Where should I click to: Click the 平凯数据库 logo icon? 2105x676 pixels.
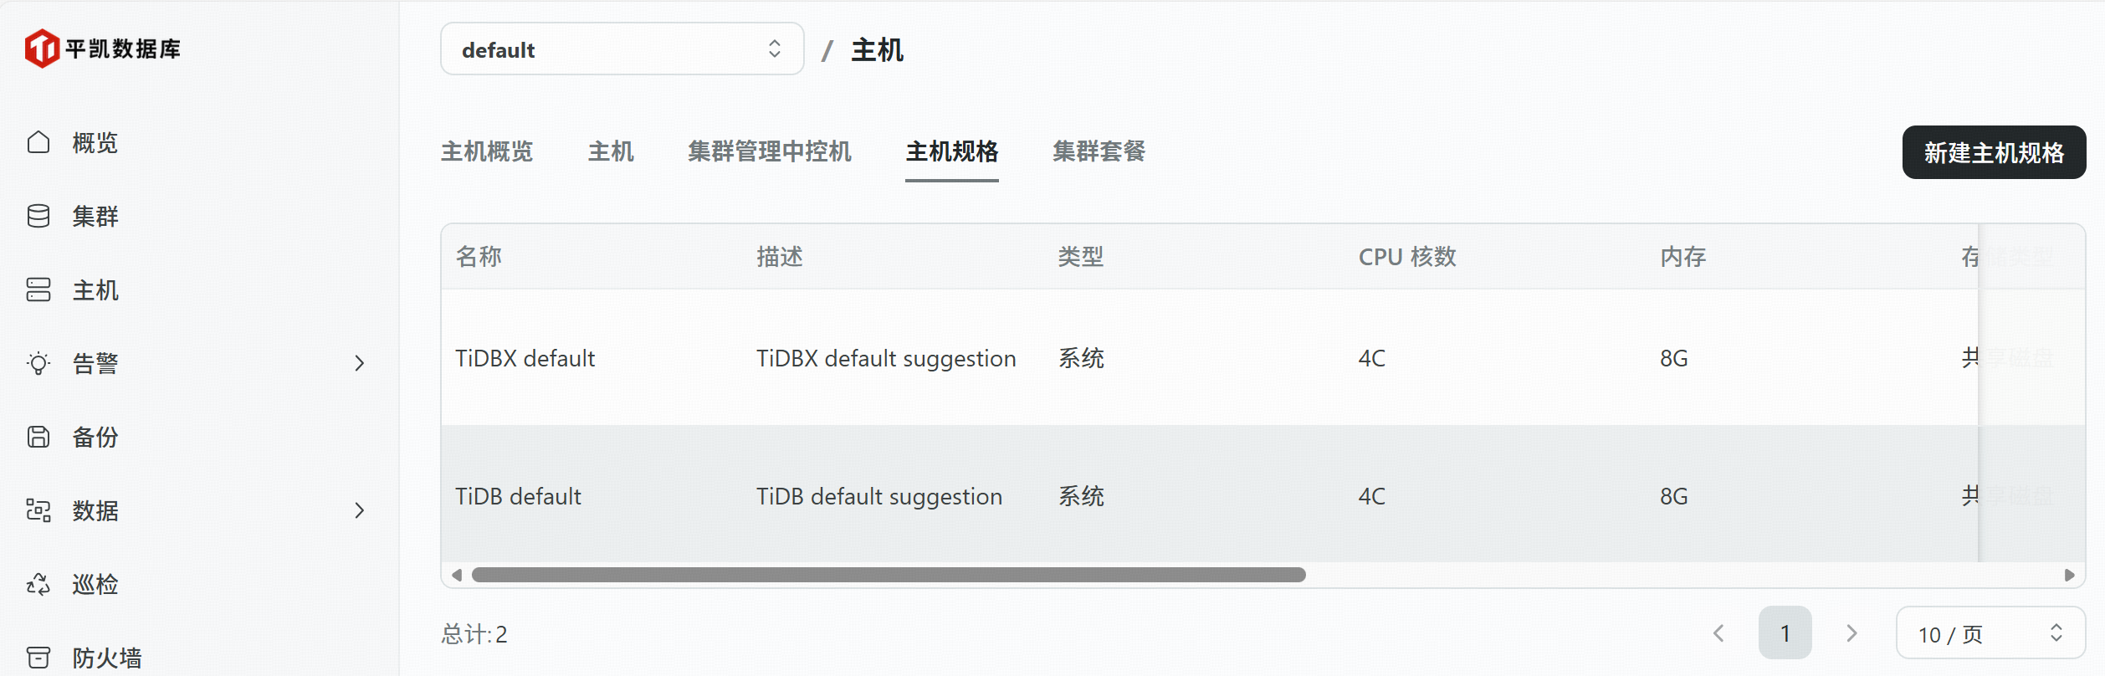pos(42,49)
